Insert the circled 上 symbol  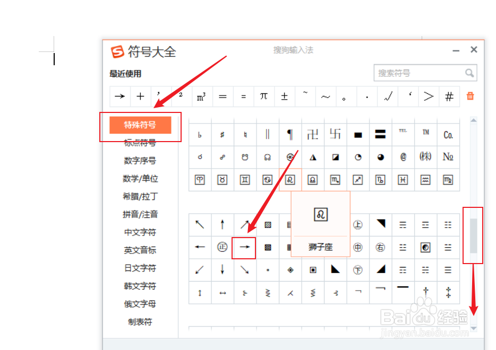tap(358, 225)
